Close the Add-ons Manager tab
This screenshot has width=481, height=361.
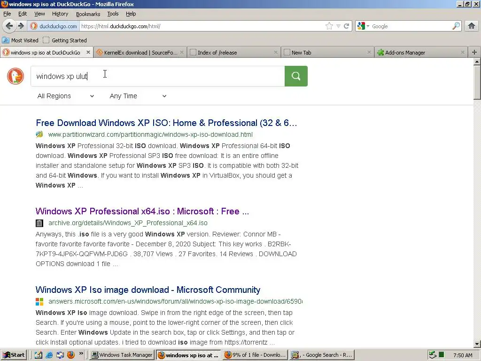pos(462,52)
